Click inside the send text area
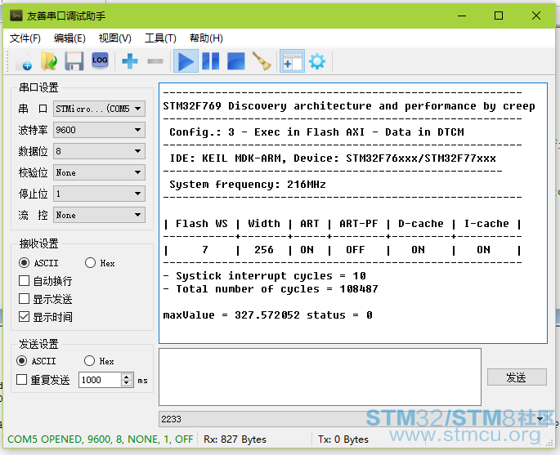The image size is (560, 455). click(320, 377)
